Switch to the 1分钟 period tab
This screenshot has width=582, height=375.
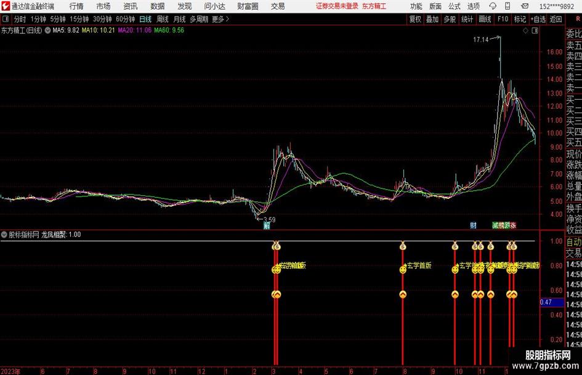(x=38, y=19)
